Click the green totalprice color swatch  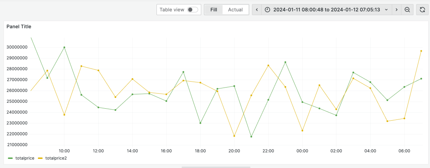pyautogui.click(x=10, y=158)
